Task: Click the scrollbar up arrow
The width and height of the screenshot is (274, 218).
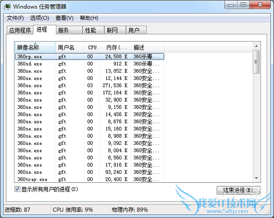Action: 256,46
